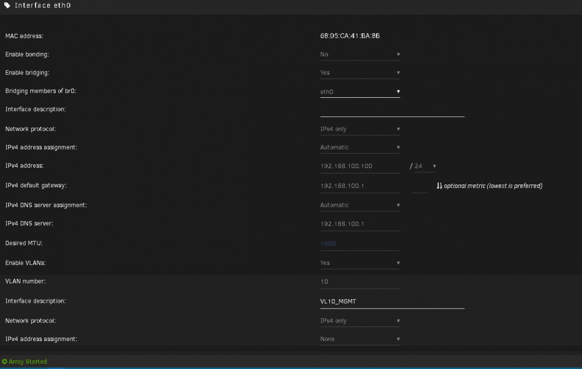
Task: Click the IPv4 DNS server field
Action: tap(360, 224)
